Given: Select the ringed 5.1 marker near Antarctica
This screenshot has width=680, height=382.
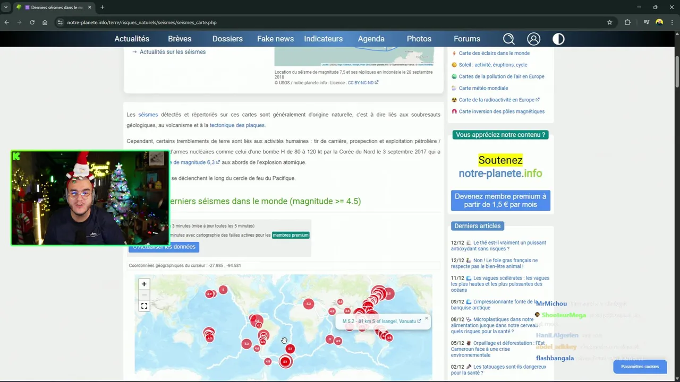Looking at the screenshot, I should point(285,361).
